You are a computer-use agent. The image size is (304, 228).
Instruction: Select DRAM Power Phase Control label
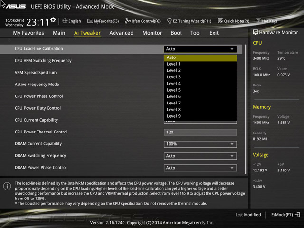tap(41, 168)
